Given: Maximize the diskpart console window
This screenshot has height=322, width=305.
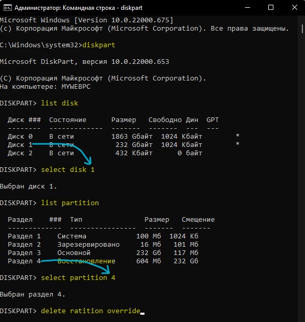Looking at the screenshot, I should tap(271, 8).
